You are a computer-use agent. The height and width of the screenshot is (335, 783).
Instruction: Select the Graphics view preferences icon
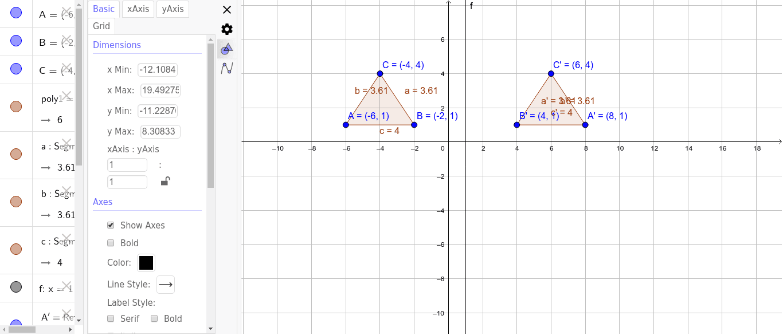(x=226, y=49)
